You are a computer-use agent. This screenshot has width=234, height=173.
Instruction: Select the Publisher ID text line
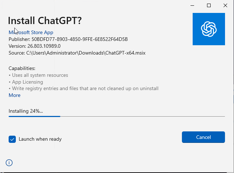point(68,39)
